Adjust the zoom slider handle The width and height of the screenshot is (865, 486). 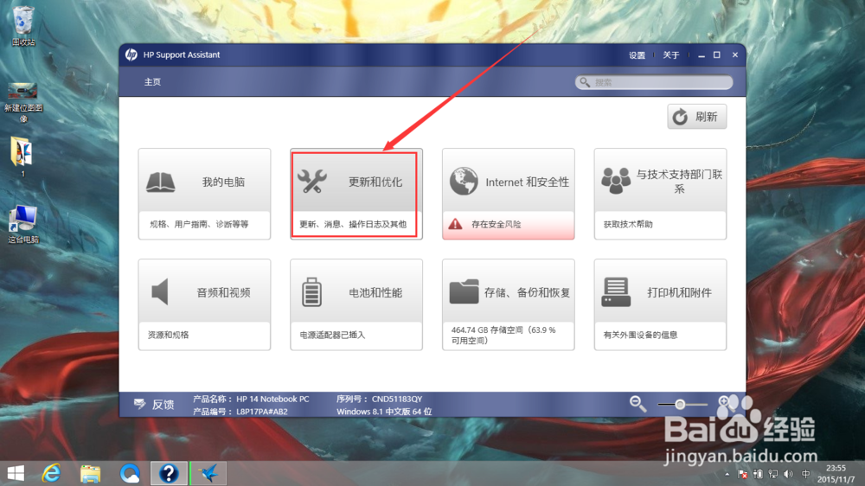pos(680,405)
